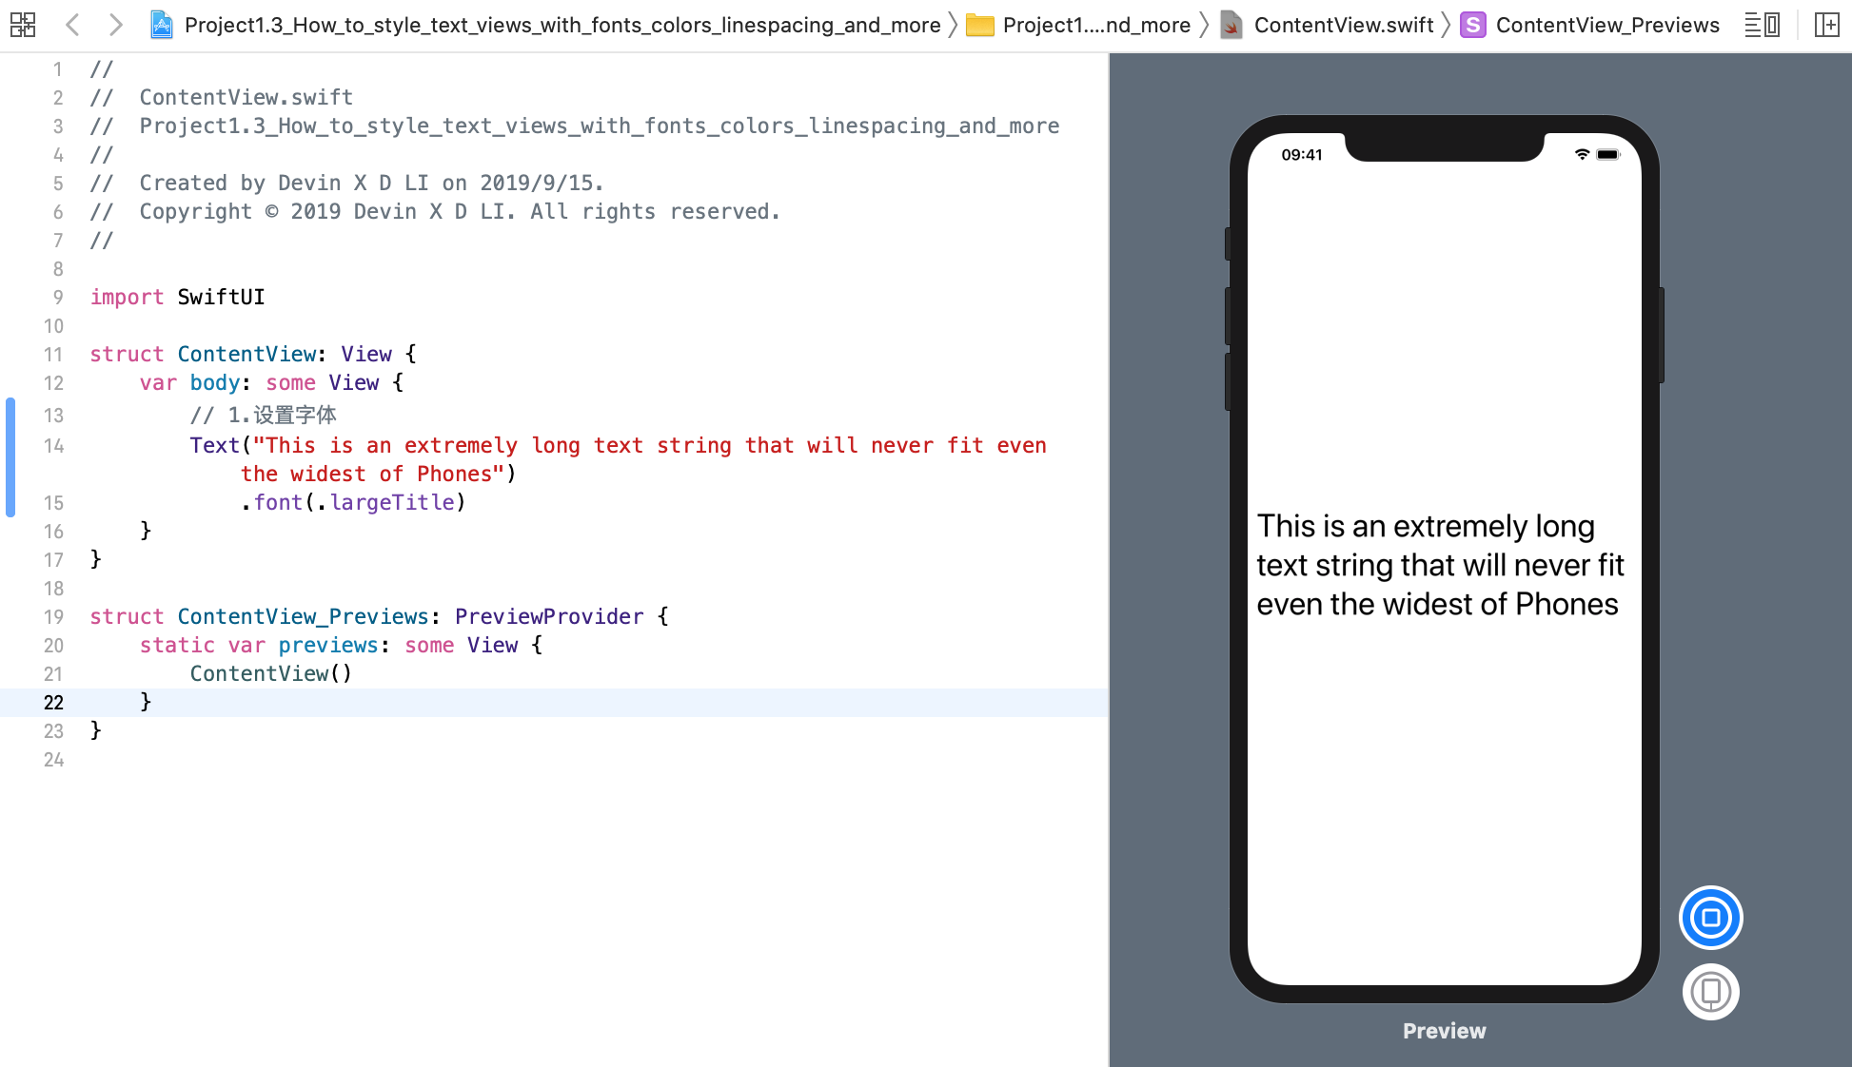This screenshot has height=1067, width=1852.
Task: Go forward to next file
Action: pyautogui.click(x=115, y=25)
